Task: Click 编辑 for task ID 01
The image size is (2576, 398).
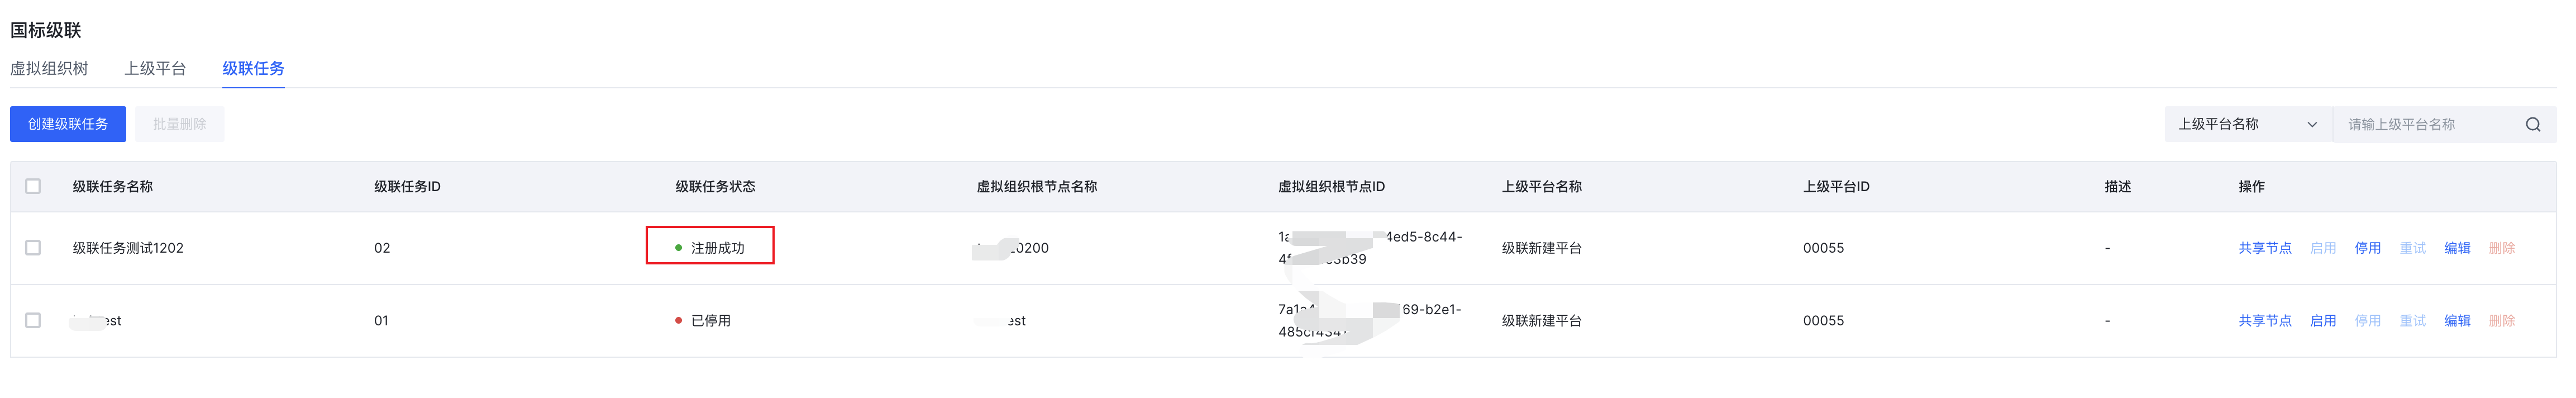Action: (2457, 321)
